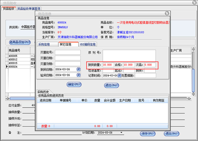Select the 次品 quantity field
The height and width of the screenshot is (141, 198).
[150, 65]
